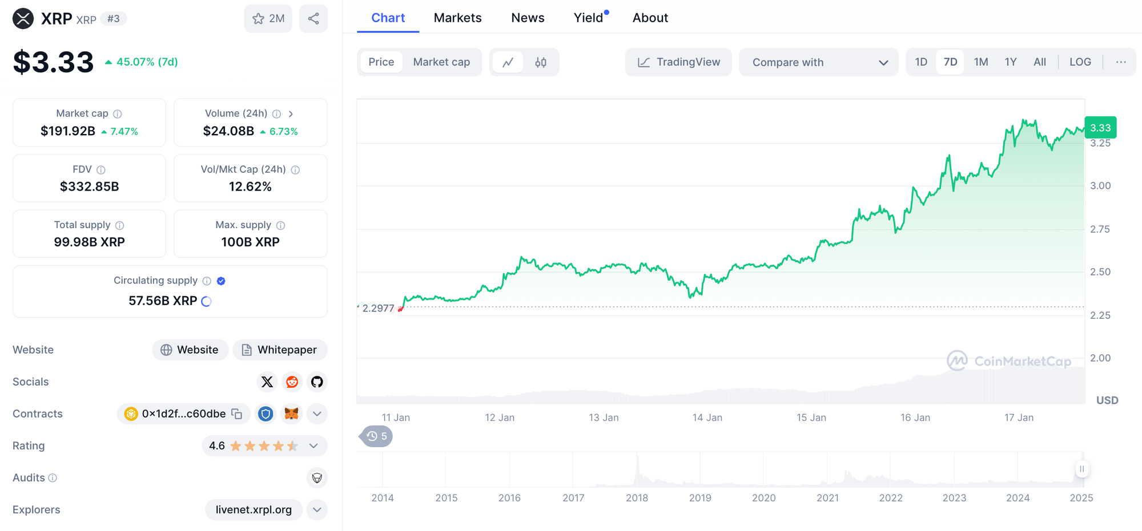Open the X (Twitter) social link
Image resolution: width=1142 pixels, height=531 pixels.
click(267, 382)
